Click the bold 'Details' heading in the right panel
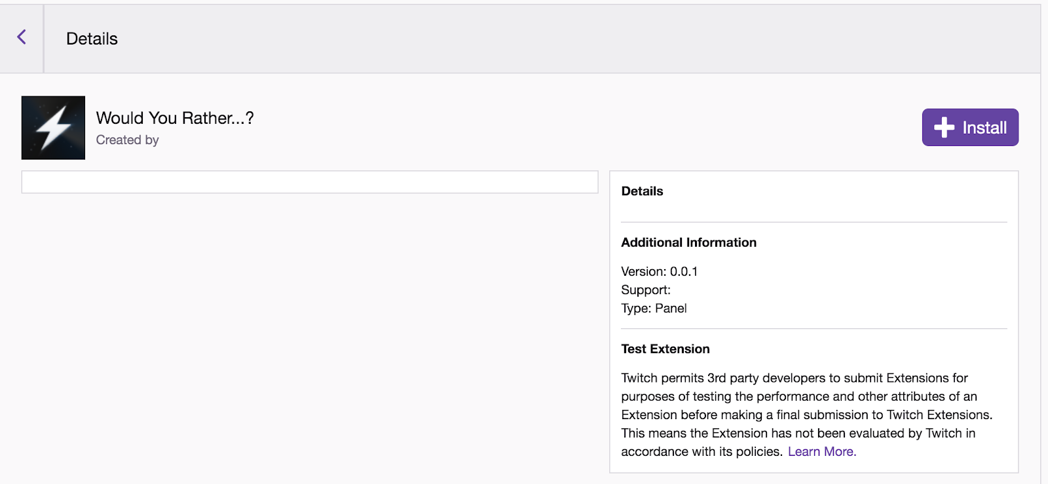1048x484 pixels. pos(642,191)
